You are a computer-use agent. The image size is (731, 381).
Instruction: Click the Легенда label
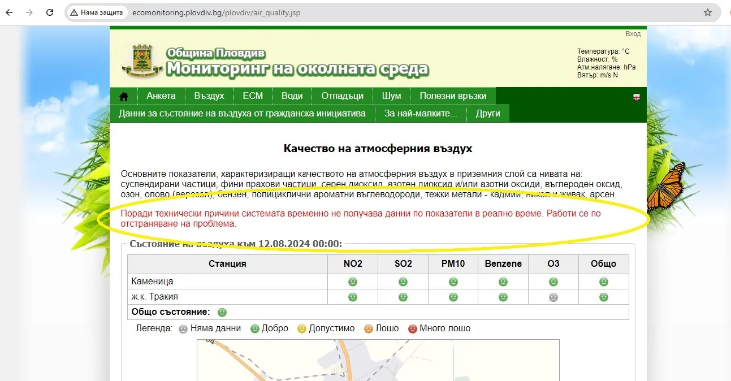(x=154, y=328)
